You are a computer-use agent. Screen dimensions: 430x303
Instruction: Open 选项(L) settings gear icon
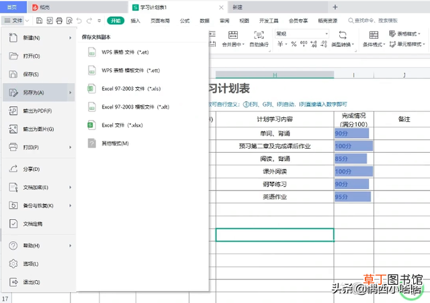[x=13, y=263]
